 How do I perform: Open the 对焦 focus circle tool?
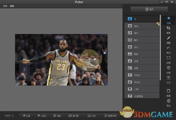(168, 70)
